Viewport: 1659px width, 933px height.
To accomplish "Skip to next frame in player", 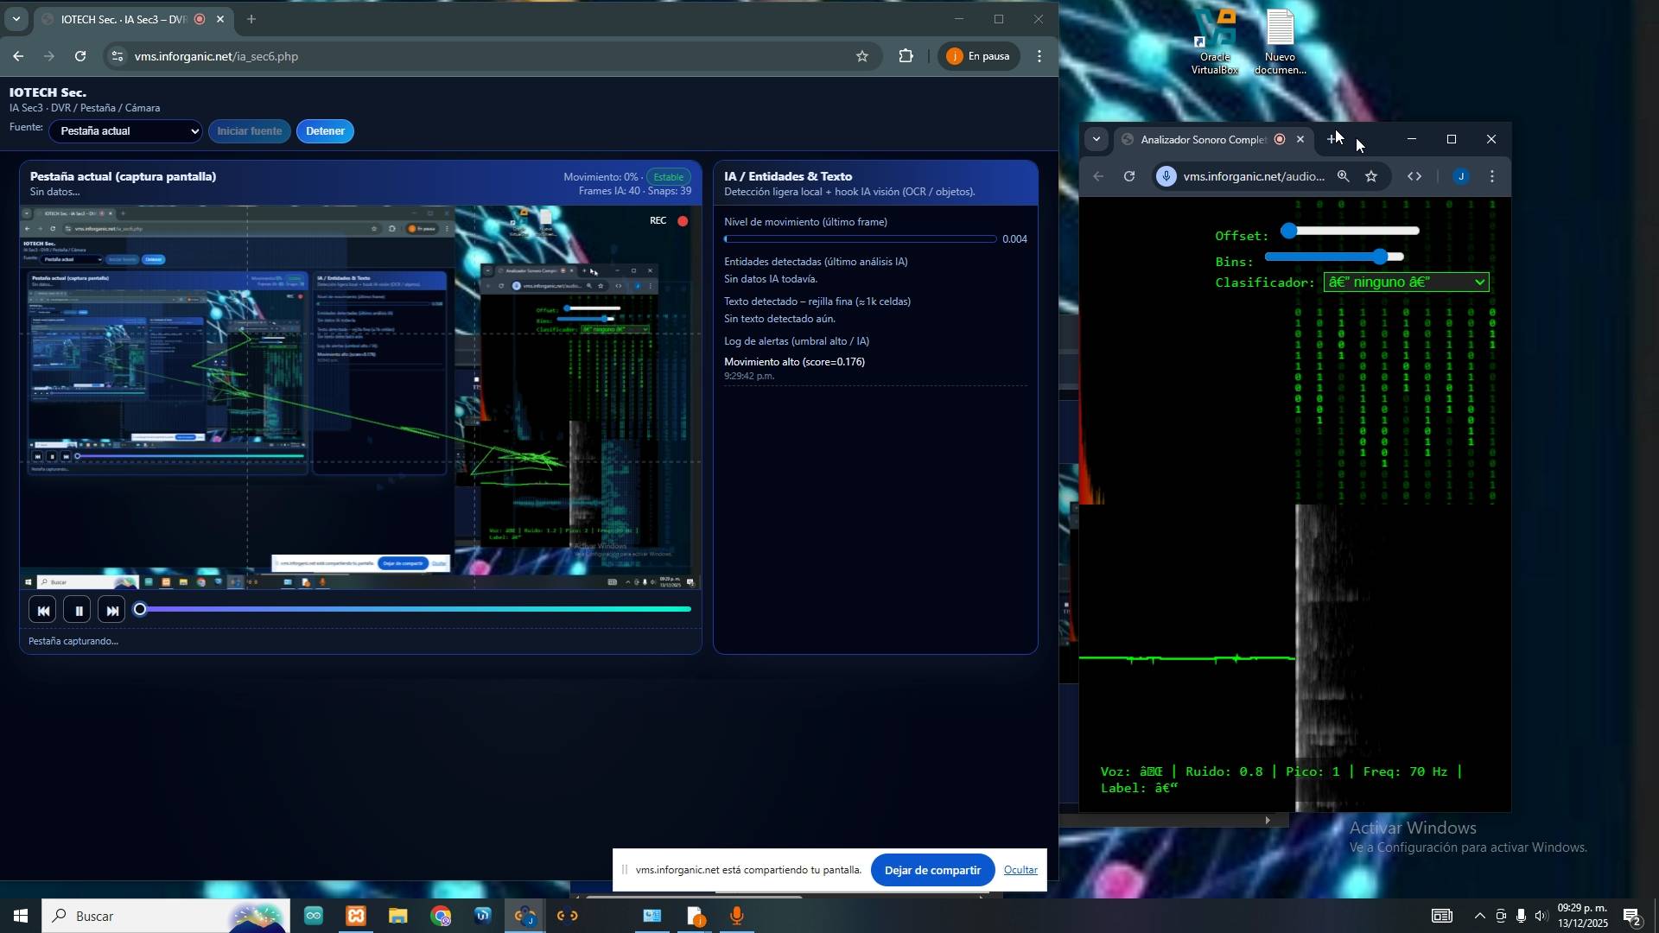I will pyautogui.click(x=112, y=611).
